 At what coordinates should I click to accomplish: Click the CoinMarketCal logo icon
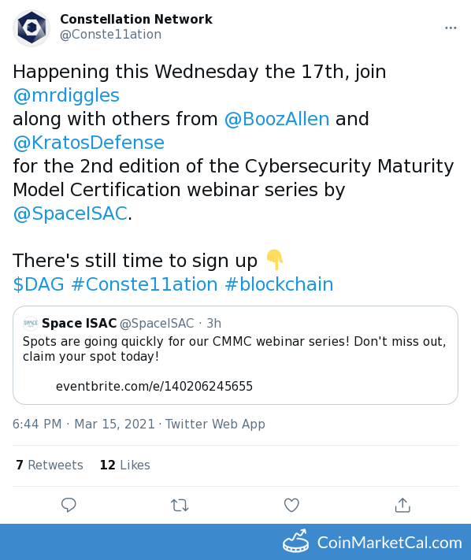coord(295,541)
